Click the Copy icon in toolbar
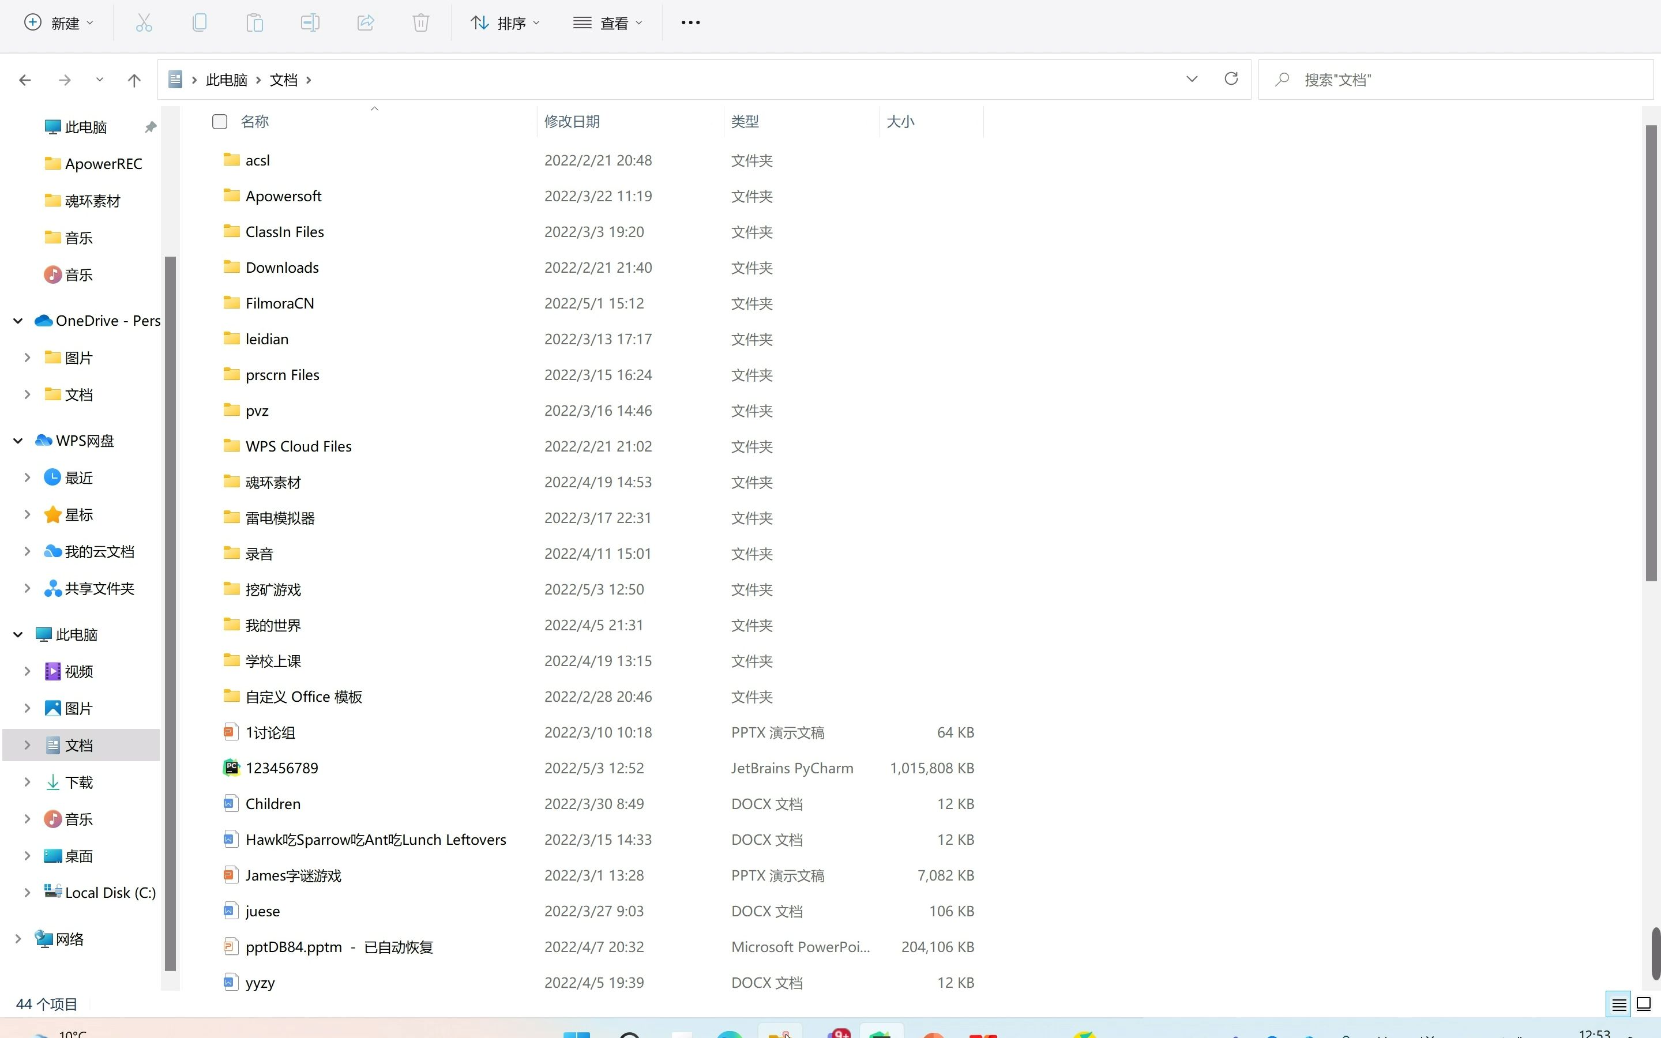 [x=199, y=22]
